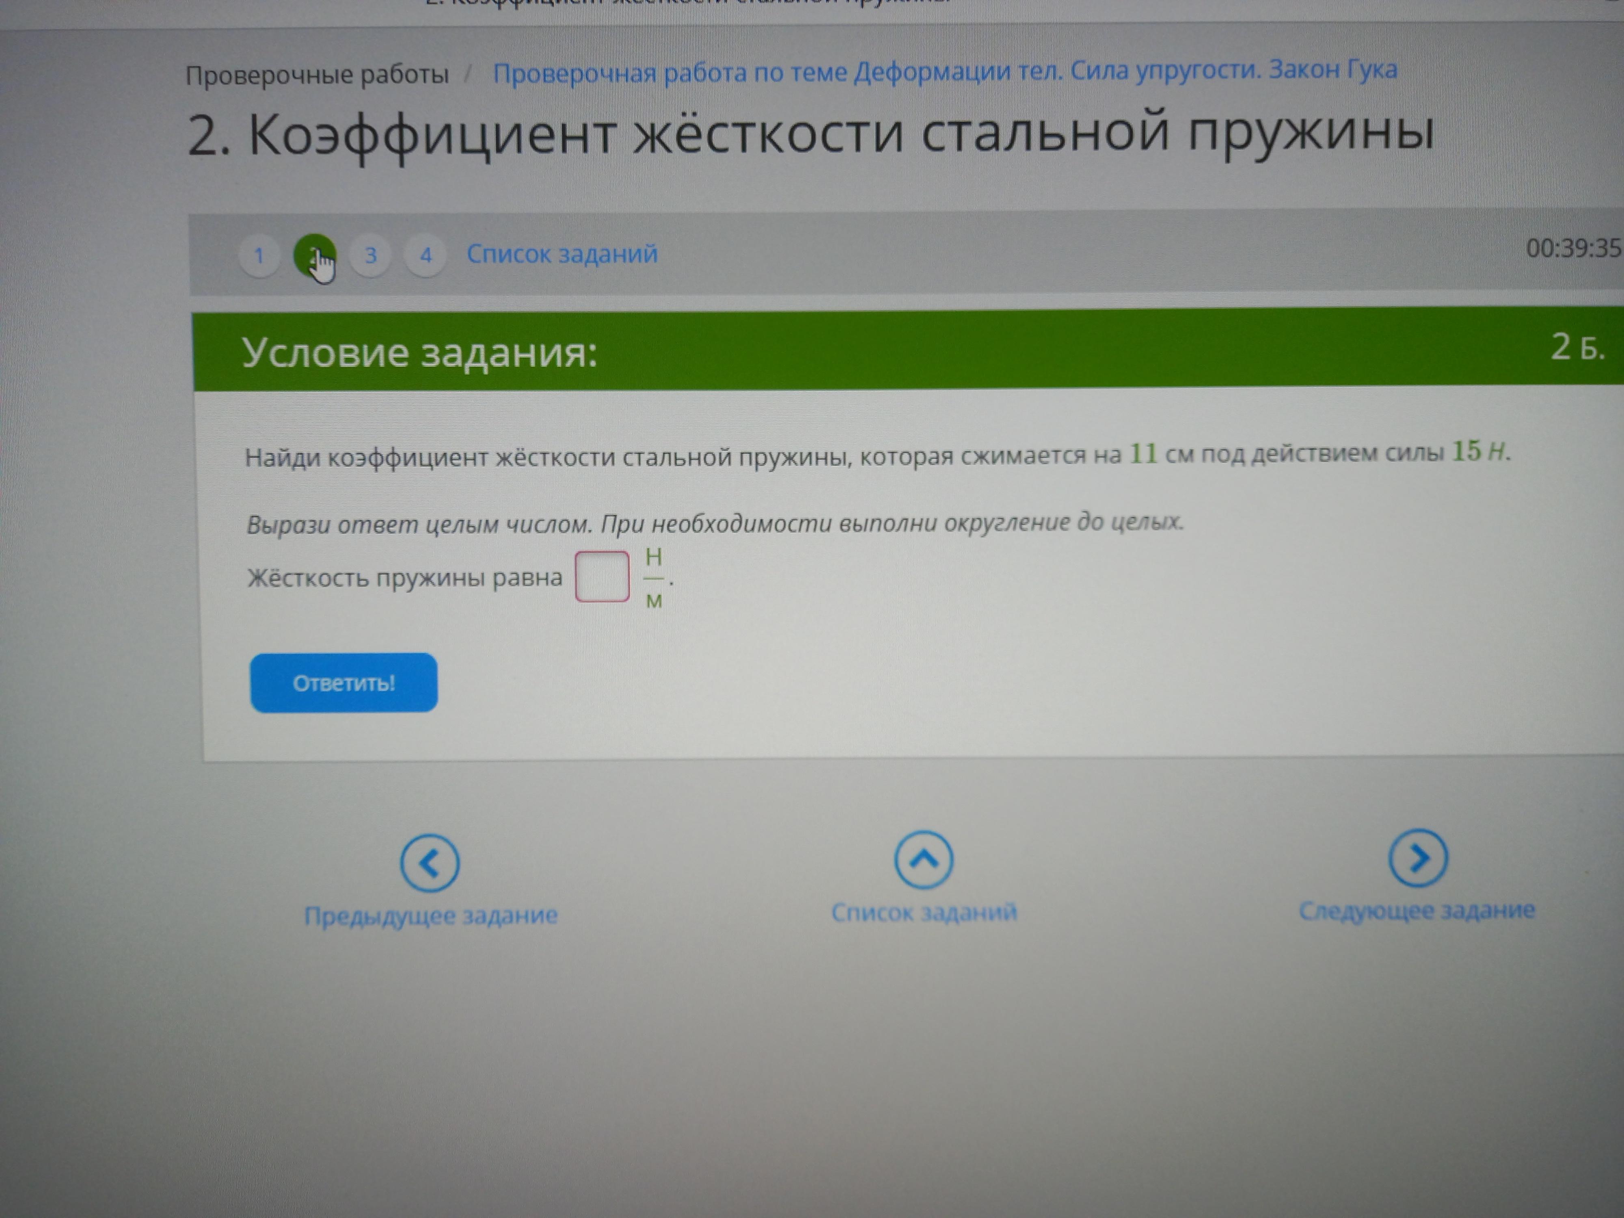Click the left-arrow previous task icon
This screenshot has width=1624, height=1218.
(x=430, y=863)
